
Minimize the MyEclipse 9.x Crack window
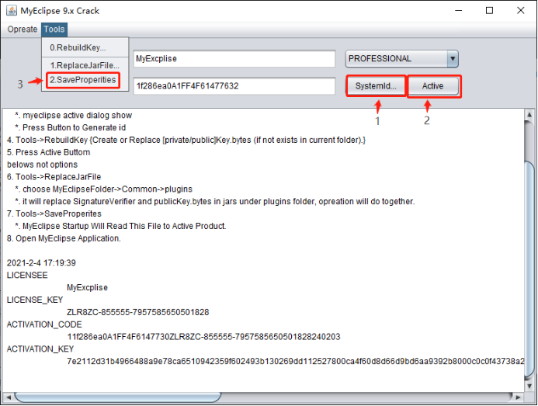459,11
